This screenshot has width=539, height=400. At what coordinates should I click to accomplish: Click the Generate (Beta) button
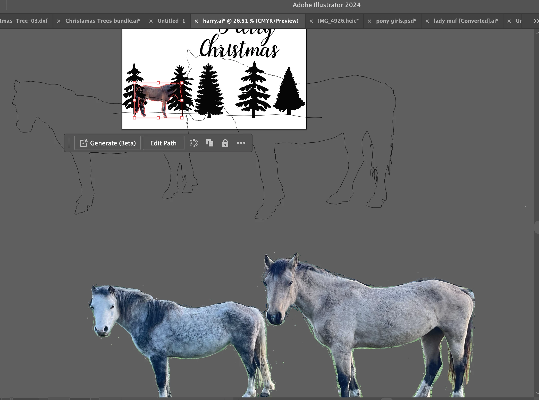click(x=107, y=143)
